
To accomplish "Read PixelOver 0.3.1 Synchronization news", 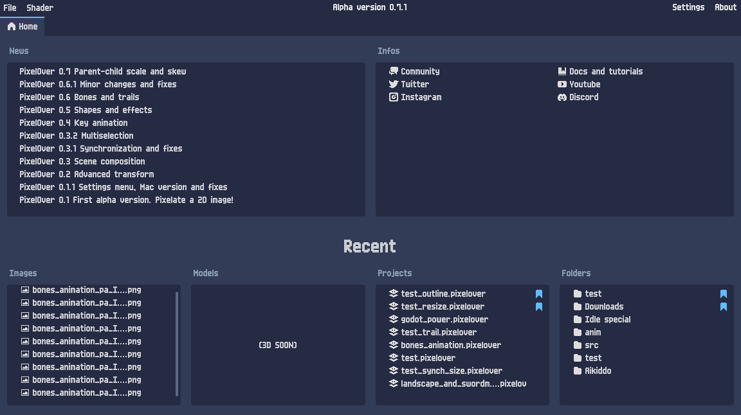I will 100,148.
